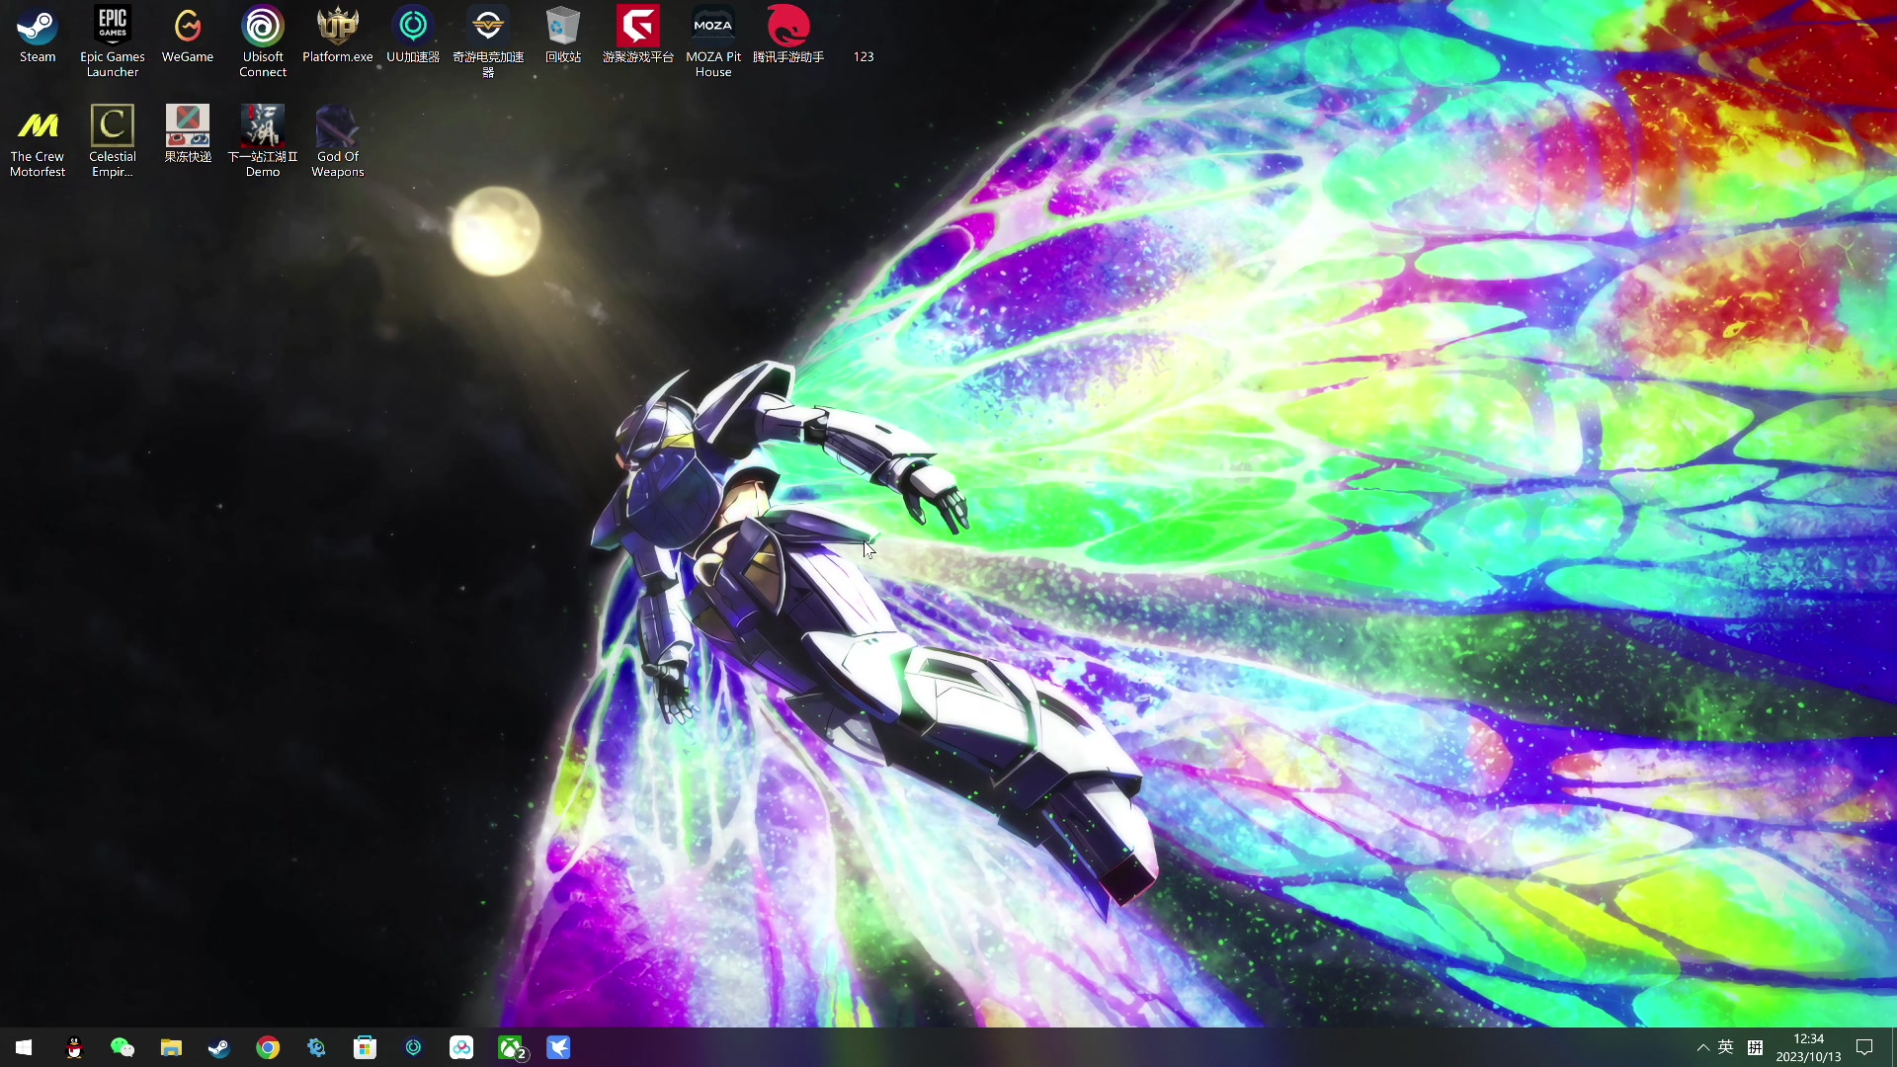This screenshot has height=1067, width=1897.
Task: Select the 奇游电竞加速器 desktop icon
Action: [x=488, y=41]
